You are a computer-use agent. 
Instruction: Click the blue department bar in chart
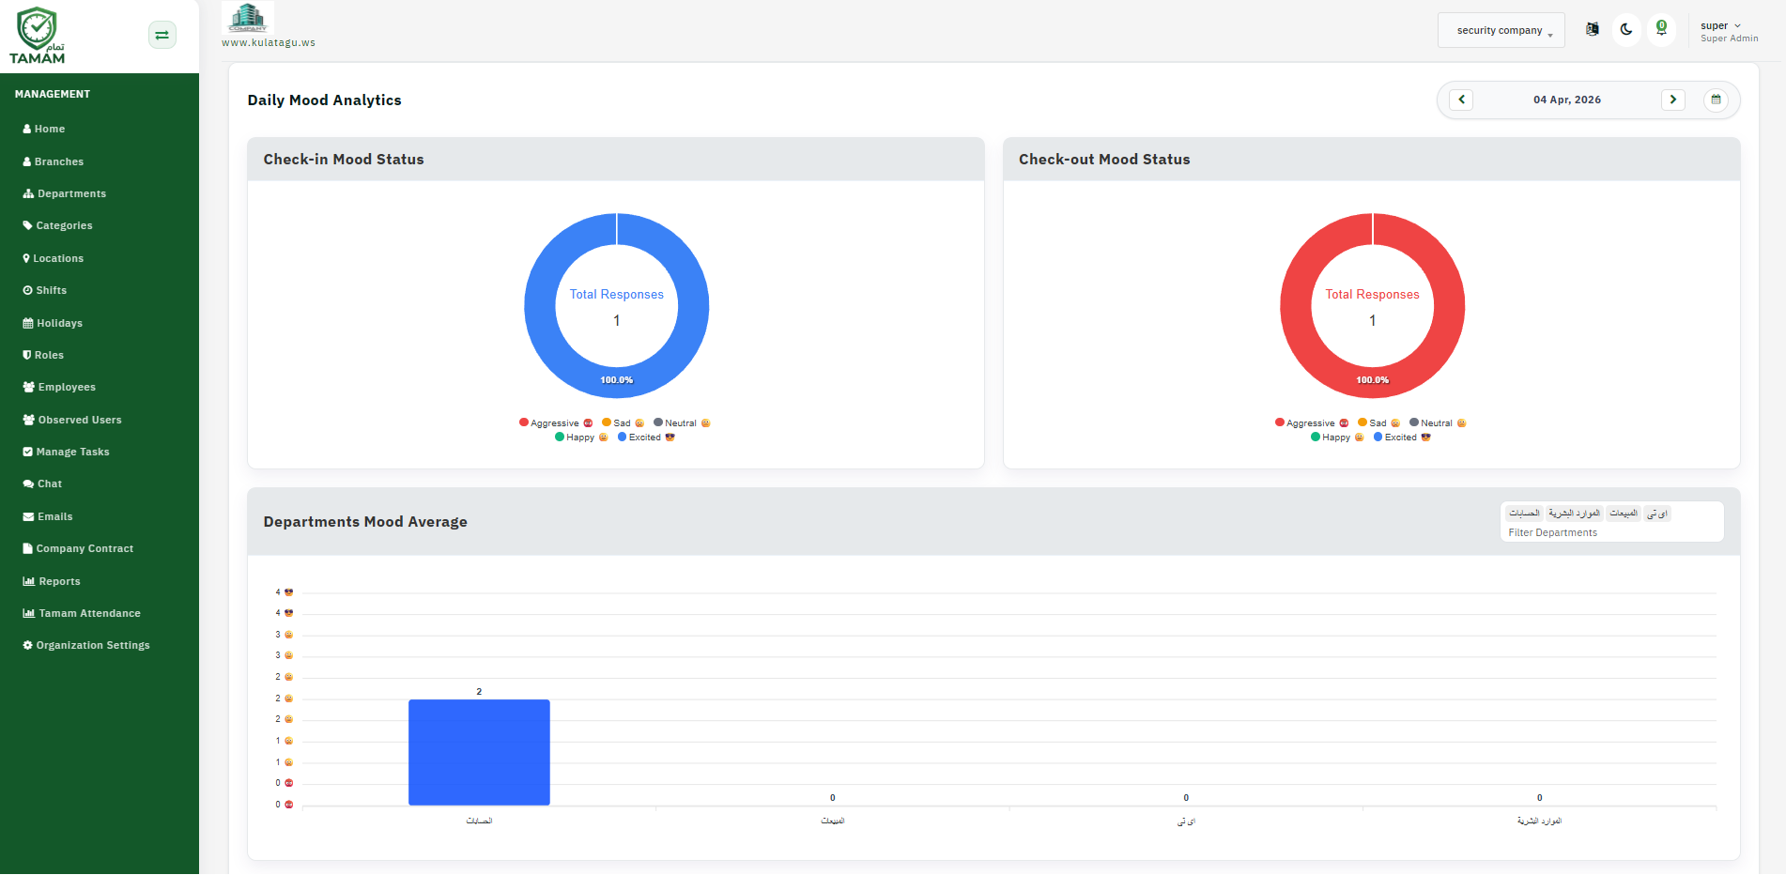click(x=479, y=752)
